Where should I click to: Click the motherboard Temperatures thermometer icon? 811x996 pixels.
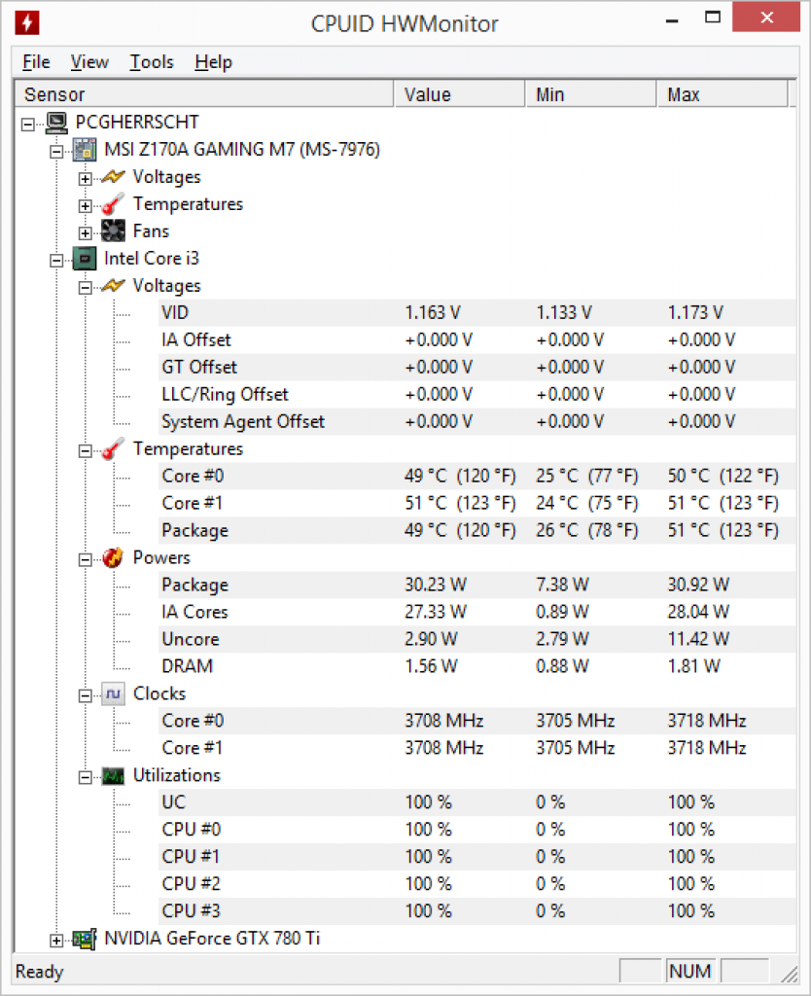click(x=113, y=204)
